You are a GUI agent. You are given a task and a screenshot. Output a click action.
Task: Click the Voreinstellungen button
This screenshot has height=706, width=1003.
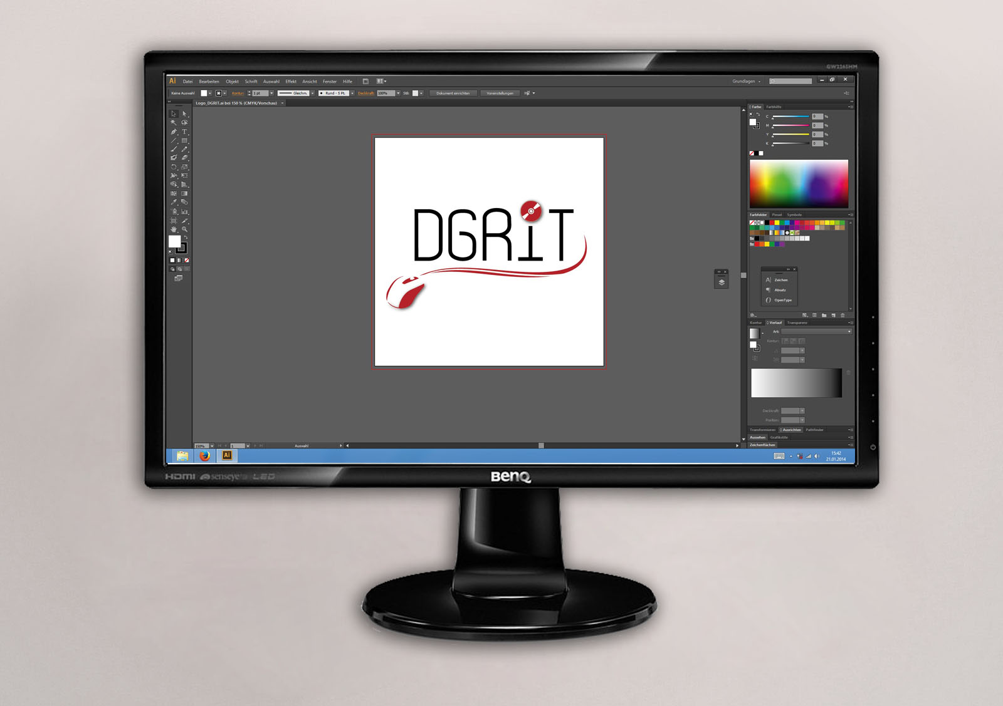[x=500, y=93]
